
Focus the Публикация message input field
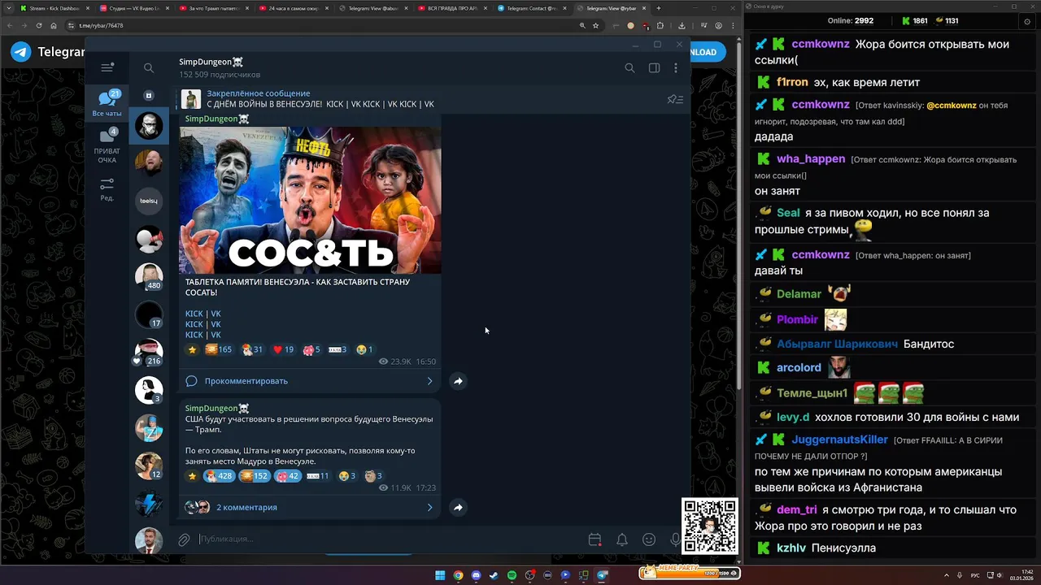click(390, 539)
